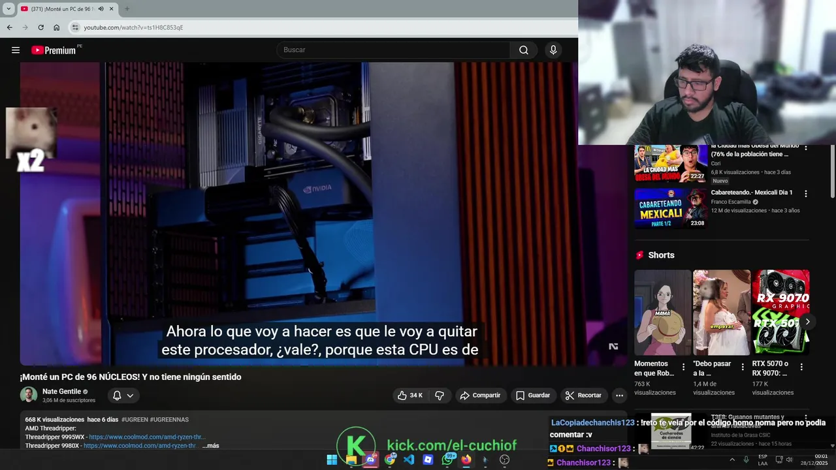Open File Explorer from taskbar
The width and height of the screenshot is (836, 470).
pyautogui.click(x=351, y=460)
